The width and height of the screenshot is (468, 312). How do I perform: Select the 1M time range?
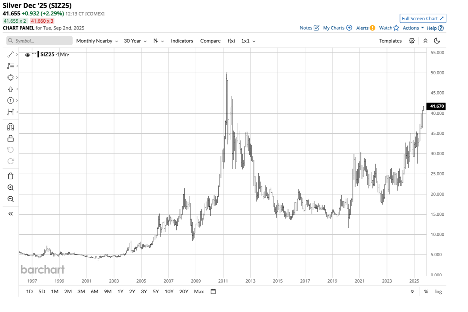[x=55, y=292]
